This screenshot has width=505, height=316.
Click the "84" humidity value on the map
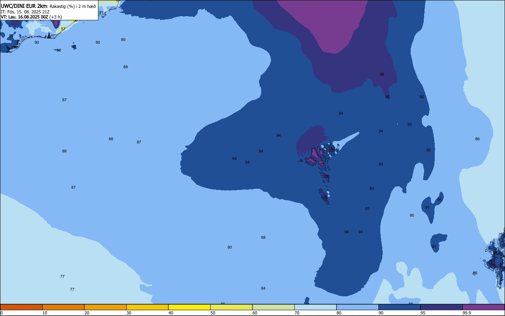pyautogui.click(x=263, y=288)
